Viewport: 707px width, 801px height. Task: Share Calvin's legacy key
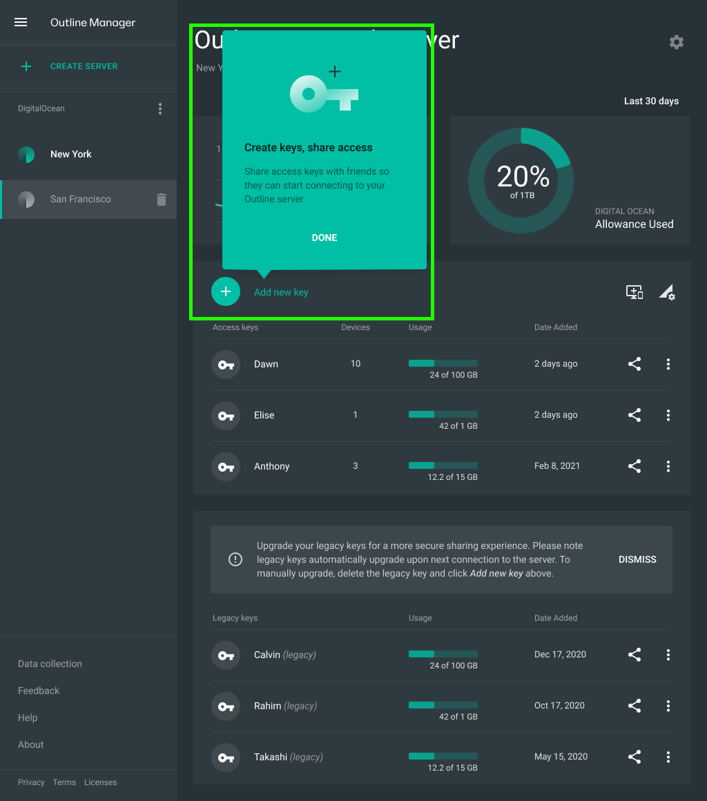click(x=635, y=655)
